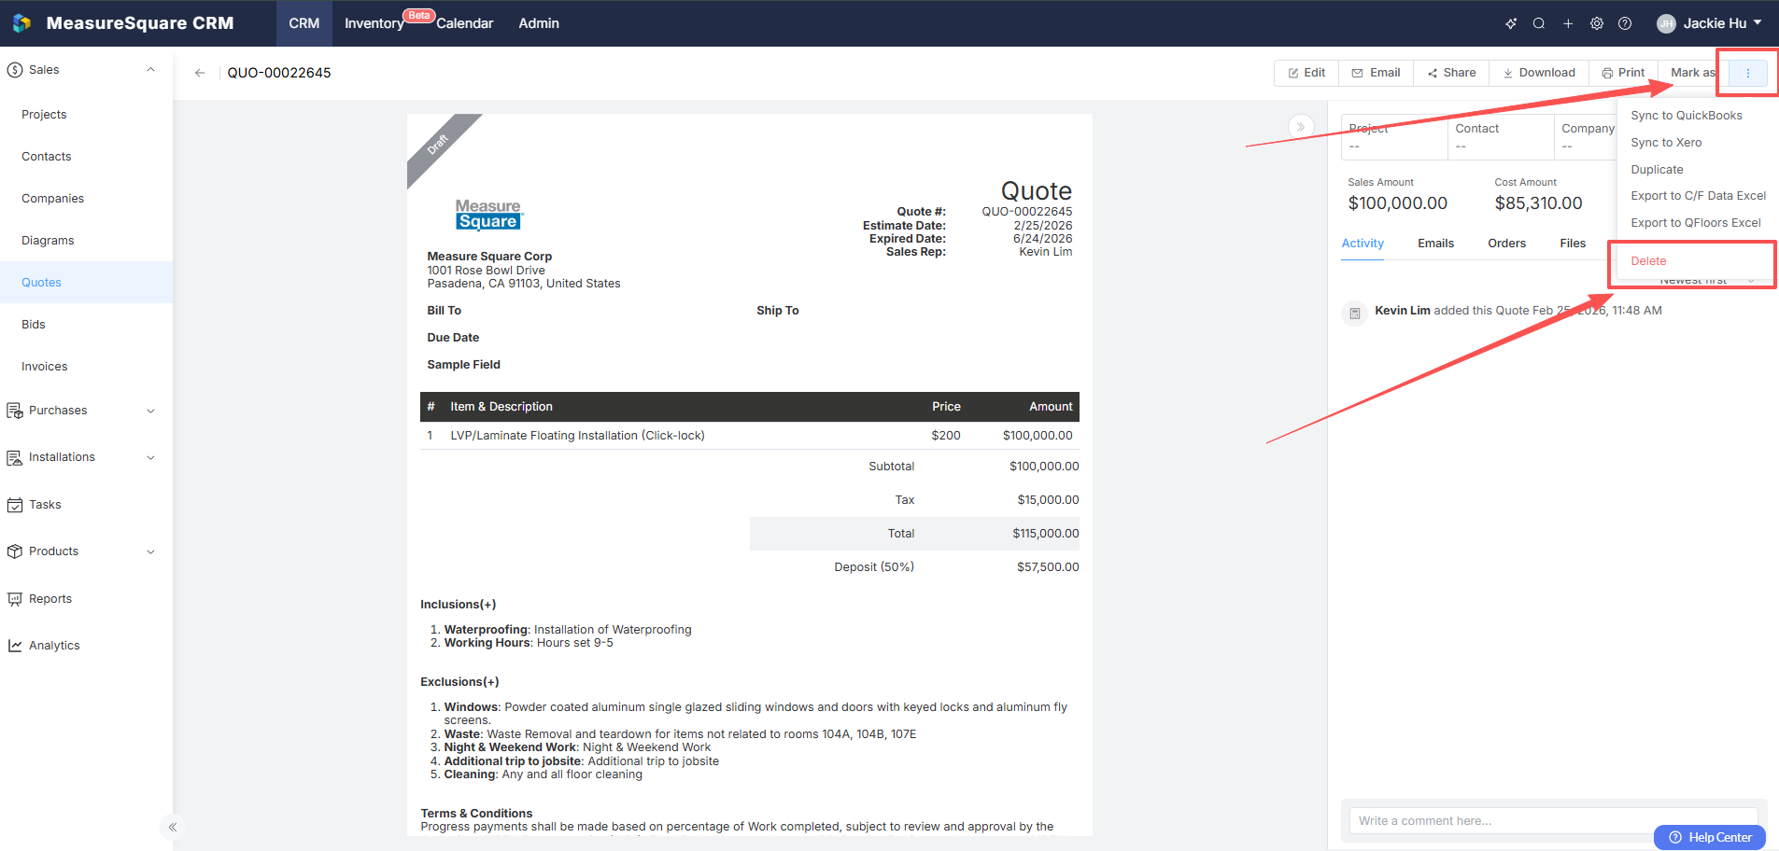
Task: Choose Duplicate from the menu
Action: click(x=1657, y=170)
